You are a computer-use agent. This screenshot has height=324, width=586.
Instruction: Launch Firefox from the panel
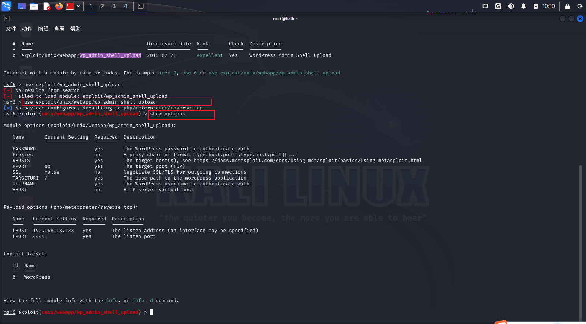(x=59, y=6)
